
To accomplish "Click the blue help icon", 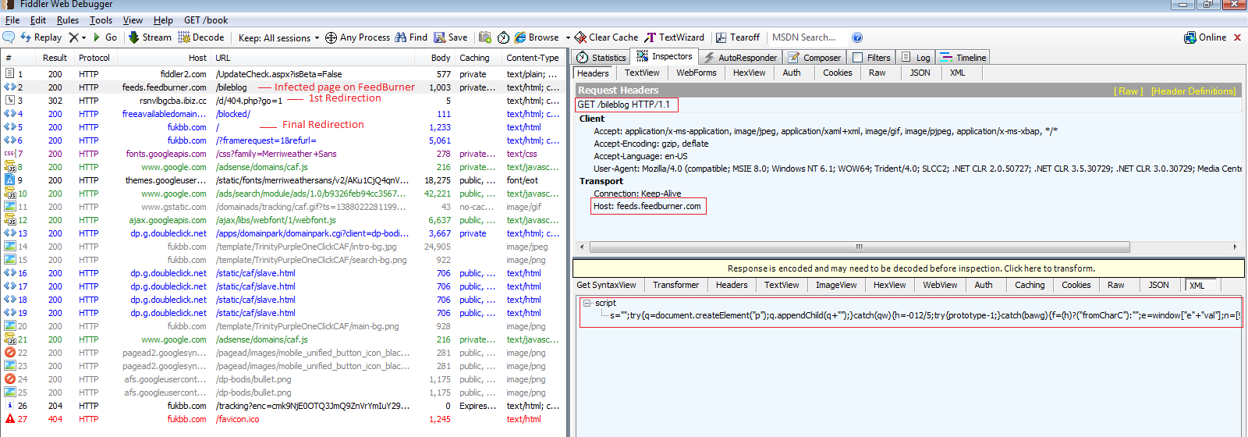I will [x=857, y=37].
